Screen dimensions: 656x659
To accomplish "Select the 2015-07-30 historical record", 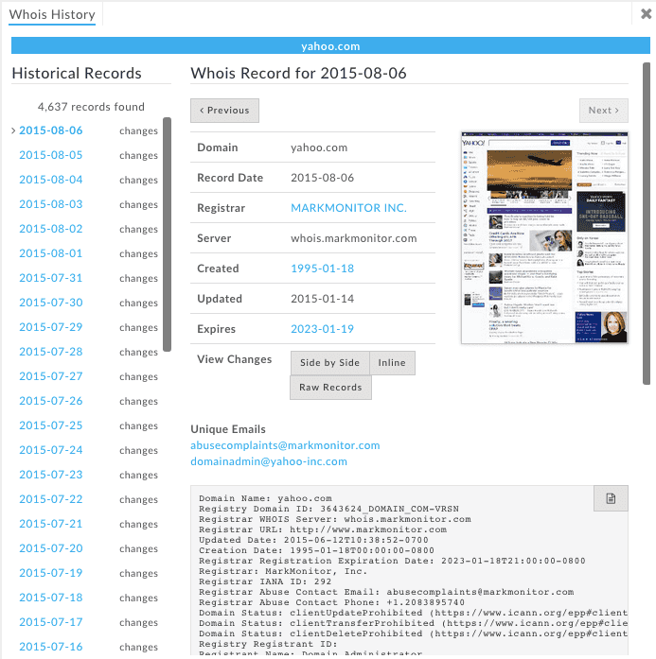I will (51, 303).
